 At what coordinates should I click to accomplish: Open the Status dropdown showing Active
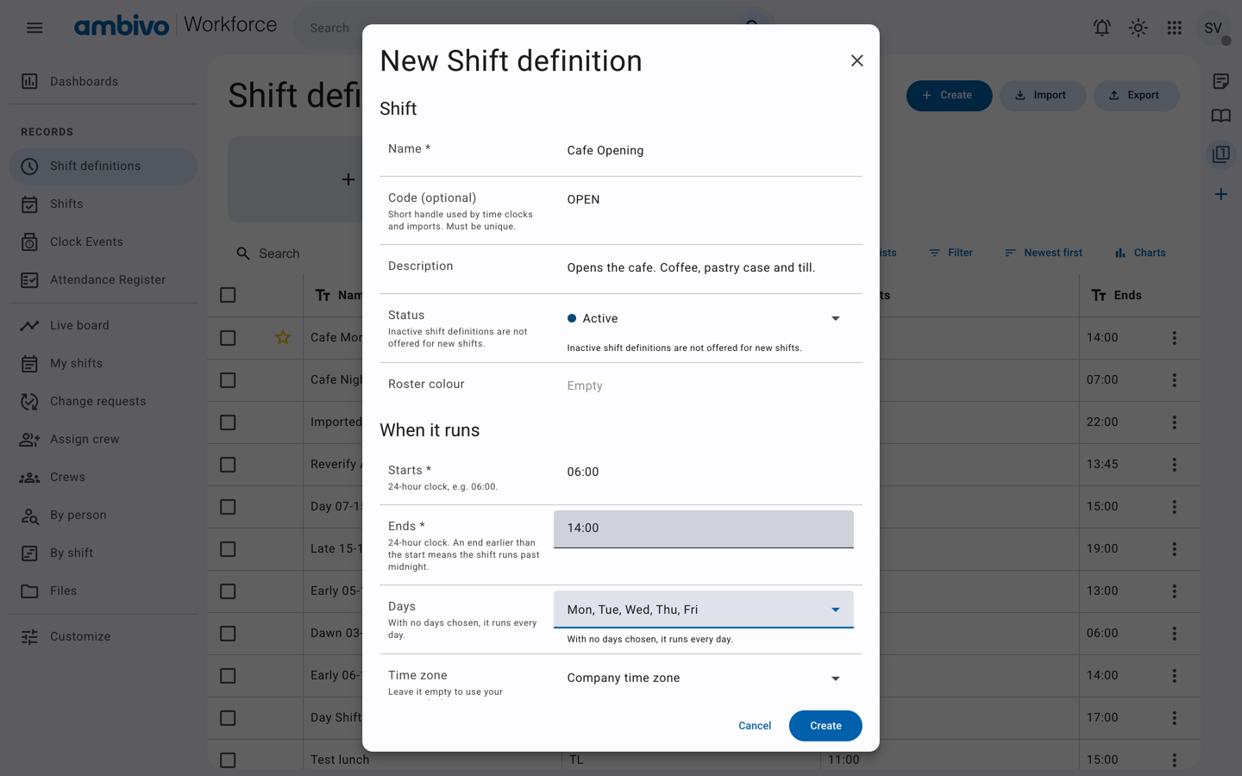coord(704,318)
